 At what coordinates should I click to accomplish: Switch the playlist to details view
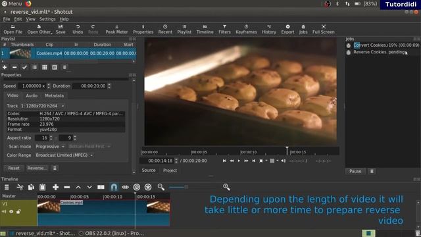point(35,67)
